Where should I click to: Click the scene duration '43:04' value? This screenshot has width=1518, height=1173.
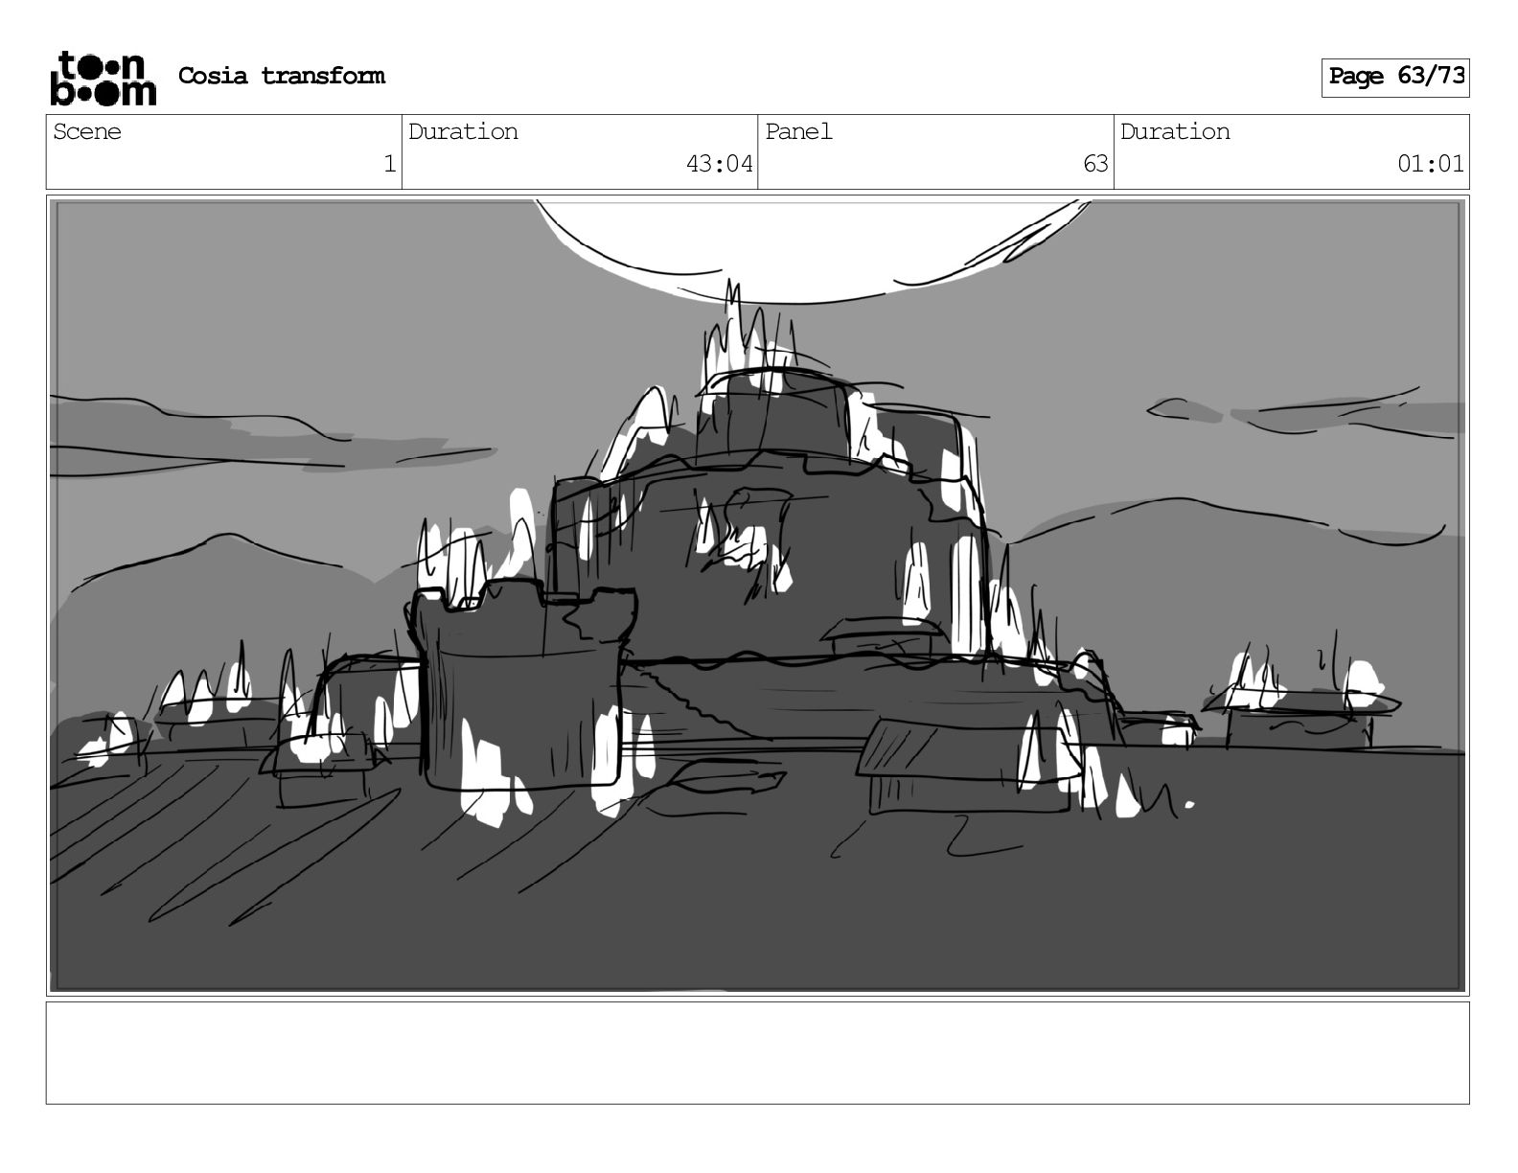coord(719,164)
